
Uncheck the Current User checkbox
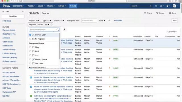(30, 35)
